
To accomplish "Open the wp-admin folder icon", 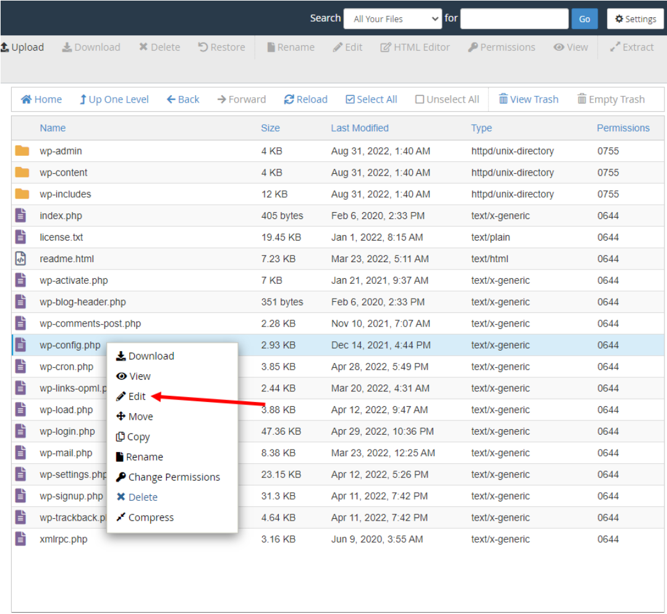I will pos(23,150).
